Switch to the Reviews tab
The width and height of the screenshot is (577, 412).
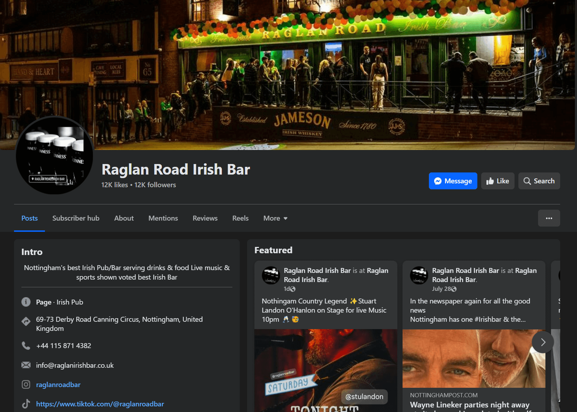point(205,218)
